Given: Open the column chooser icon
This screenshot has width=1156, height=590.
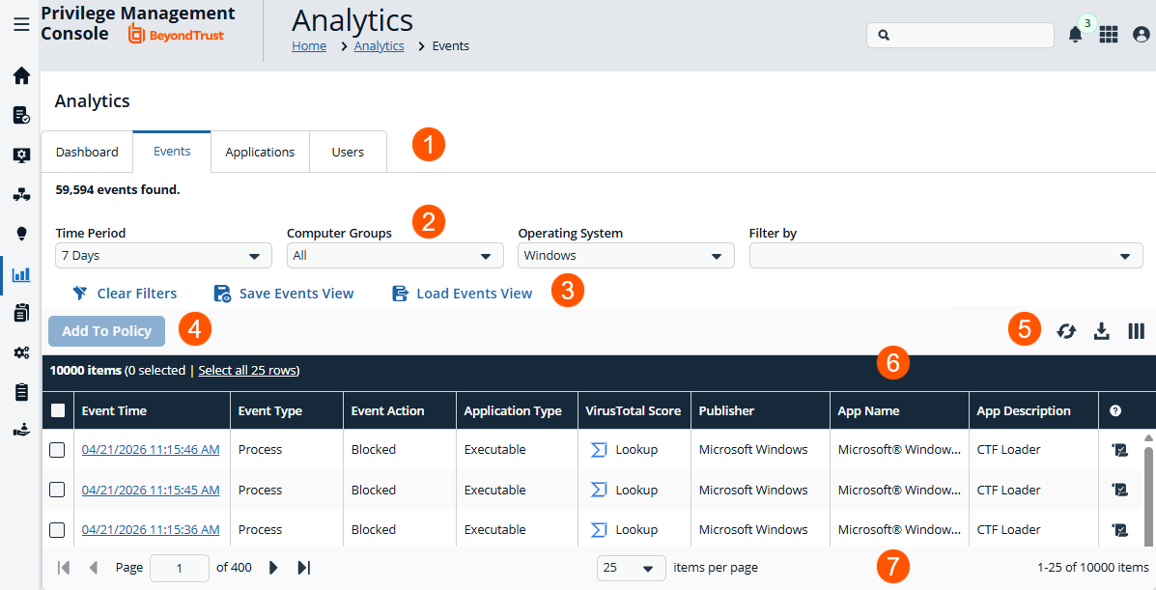Looking at the screenshot, I should click(x=1136, y=331).
